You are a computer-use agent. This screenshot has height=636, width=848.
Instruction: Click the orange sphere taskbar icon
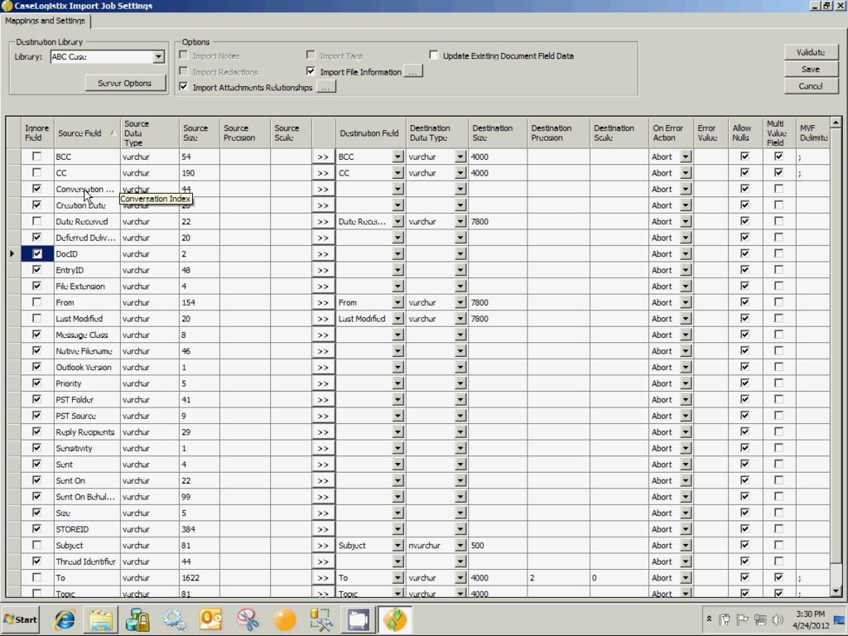pyautogui.click(x=284, y=619)
